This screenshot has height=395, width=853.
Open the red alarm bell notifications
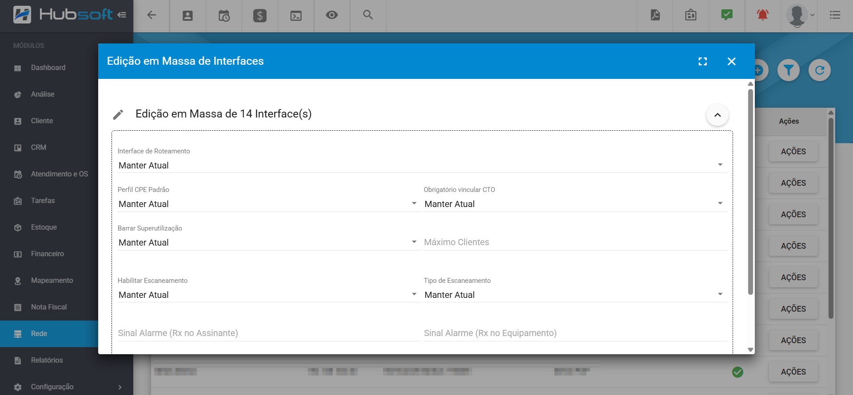point(762,16)
